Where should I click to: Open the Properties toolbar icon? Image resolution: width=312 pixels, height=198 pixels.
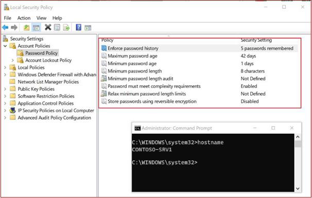tap(57, 27)
